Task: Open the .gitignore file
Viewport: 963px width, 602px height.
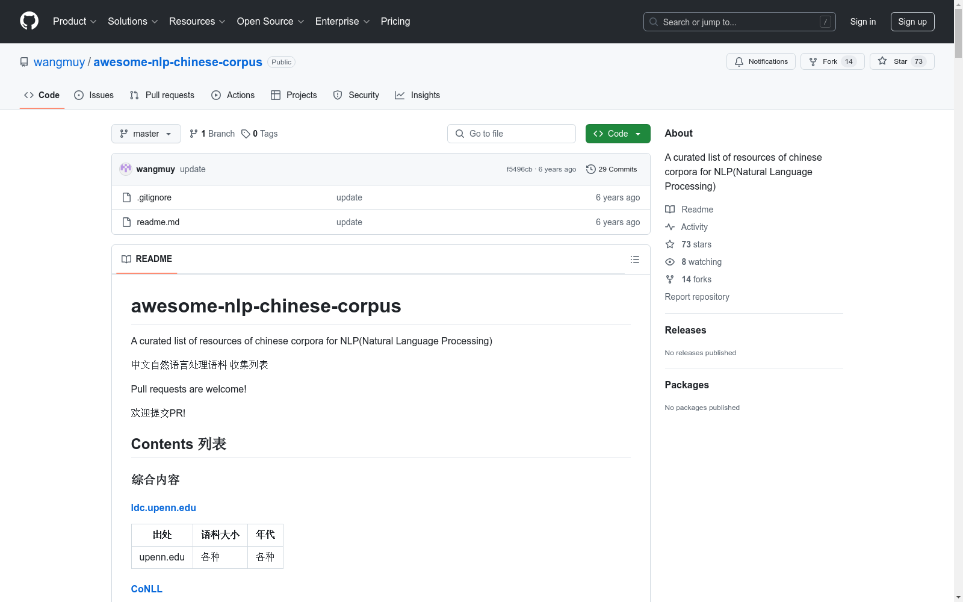Action: coord(154,197)
